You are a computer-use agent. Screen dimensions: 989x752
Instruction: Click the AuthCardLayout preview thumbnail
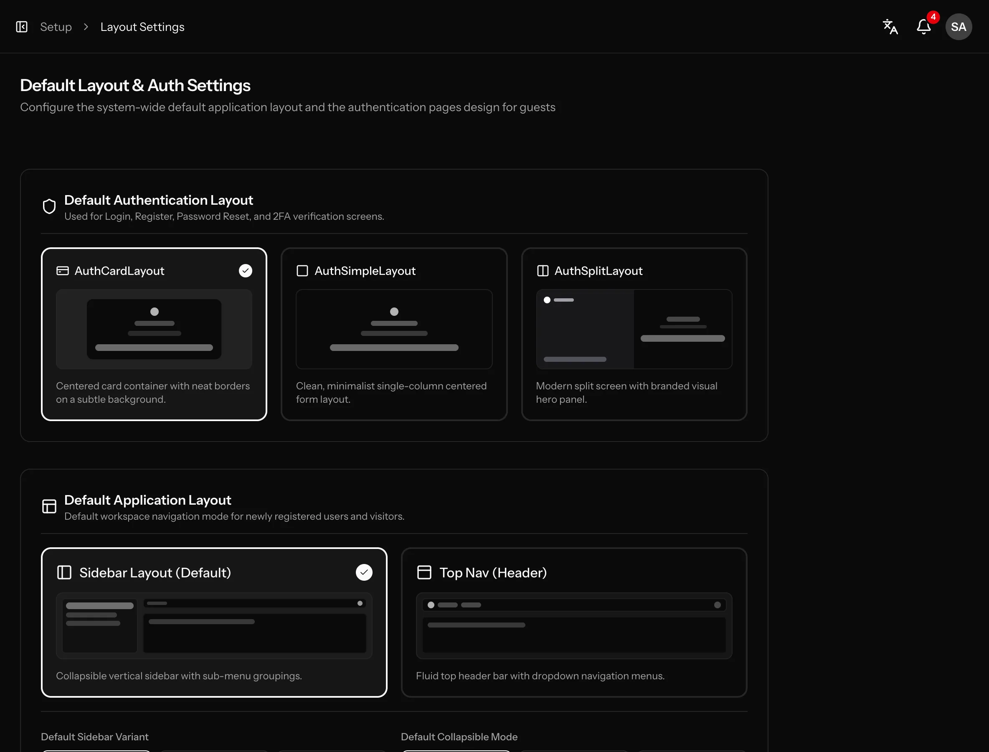[x=154, y=329]
